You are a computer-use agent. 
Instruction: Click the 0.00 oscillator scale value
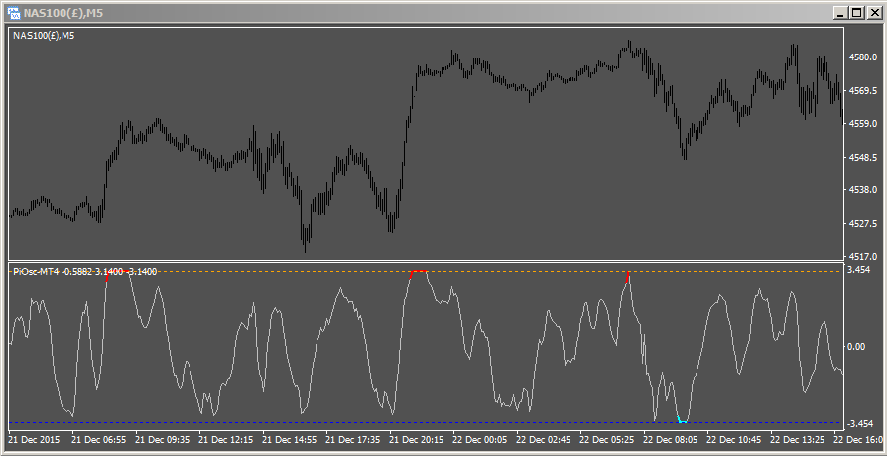[x=857, y=346]
